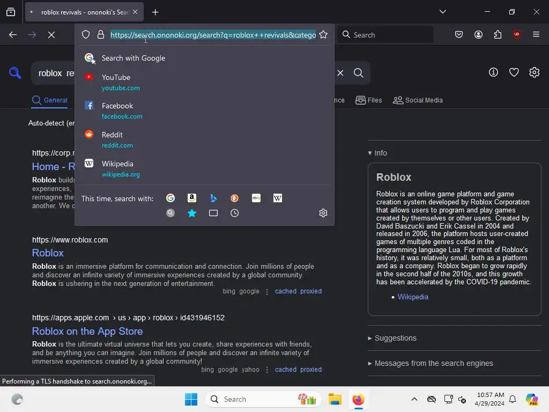Clear the page search query
Screen dimensions: 549x412
point(340,73)
